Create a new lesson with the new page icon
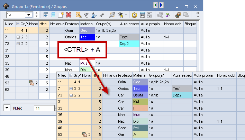The image size is (245, 140). [x=61, y=15]
